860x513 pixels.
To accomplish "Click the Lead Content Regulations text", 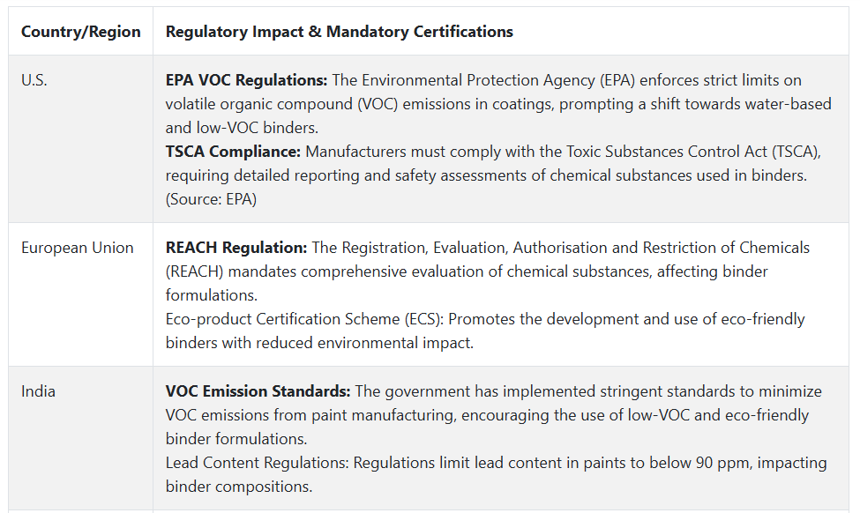I will [258, 463].
